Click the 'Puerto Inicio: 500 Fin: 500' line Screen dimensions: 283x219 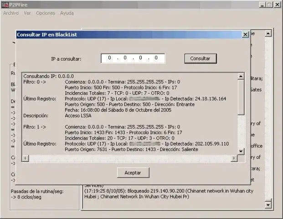click(x=121, y=88)
